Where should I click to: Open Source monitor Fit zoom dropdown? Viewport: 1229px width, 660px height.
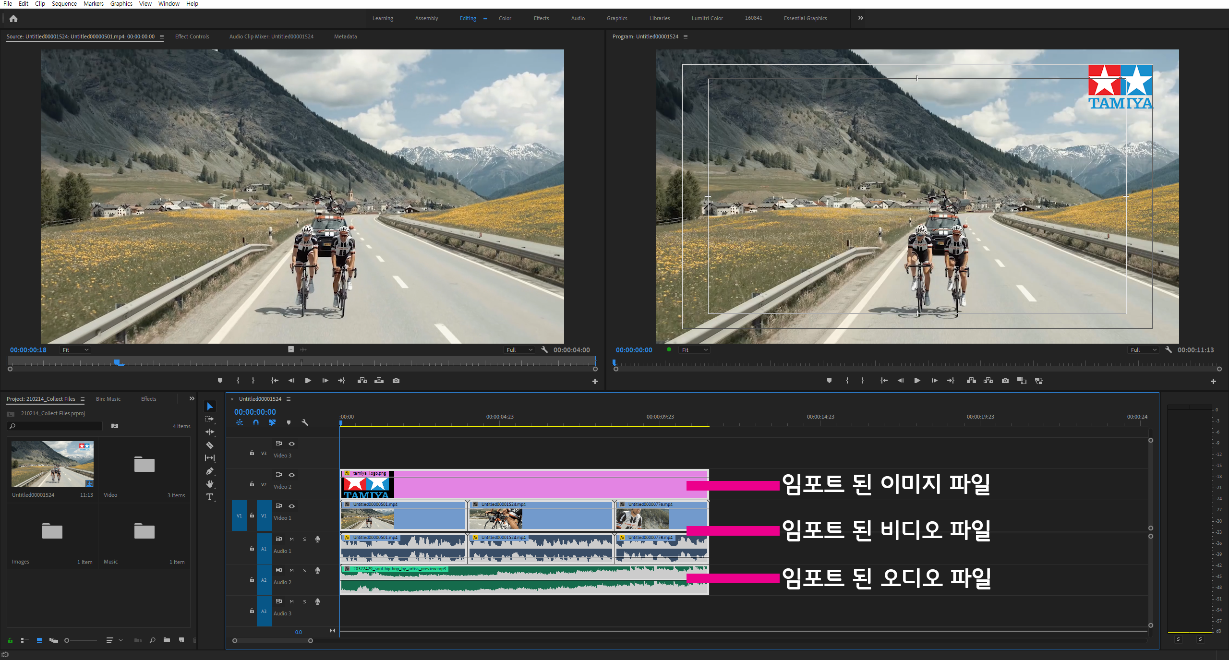[75, 350]
